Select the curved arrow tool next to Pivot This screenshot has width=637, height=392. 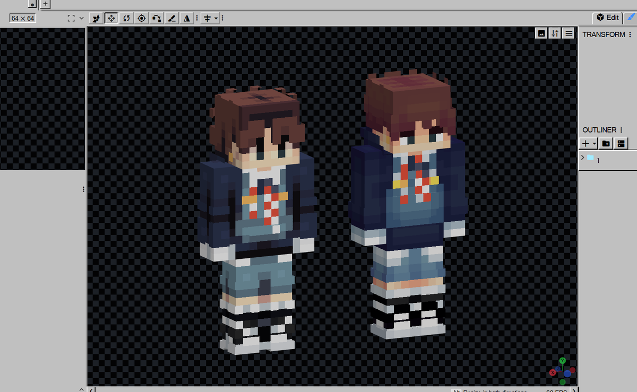pyautogui.click(x=157, y=18)
